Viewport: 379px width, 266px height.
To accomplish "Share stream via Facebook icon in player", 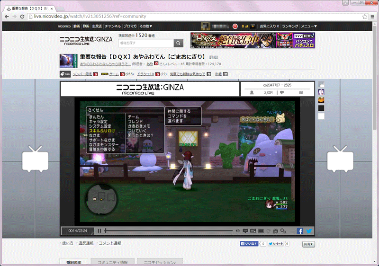I will 300,231.
